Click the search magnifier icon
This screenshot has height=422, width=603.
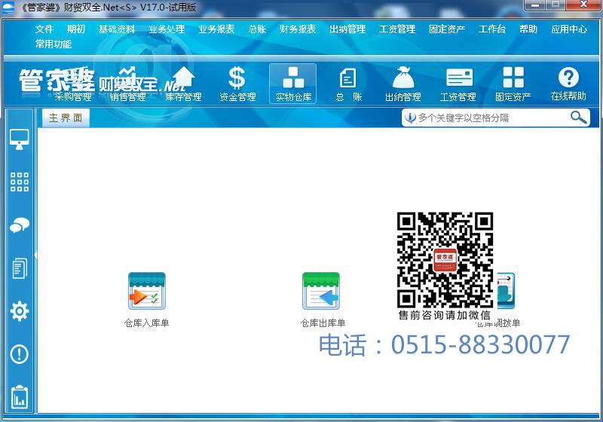click(578, 118)
